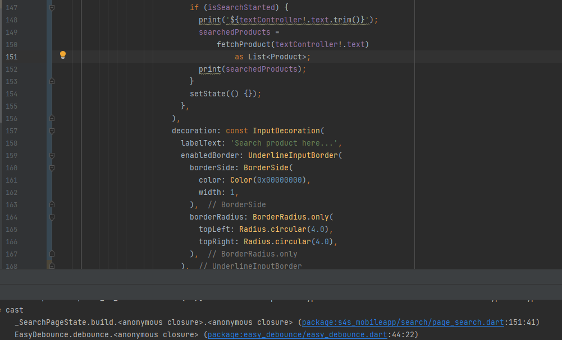Collapse the BorderSide block at line 160
Viewport: 562px width, 340px height.
(x=52, y=167)
